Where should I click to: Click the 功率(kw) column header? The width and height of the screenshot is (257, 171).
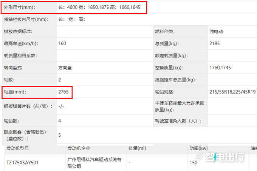point(199,148)
